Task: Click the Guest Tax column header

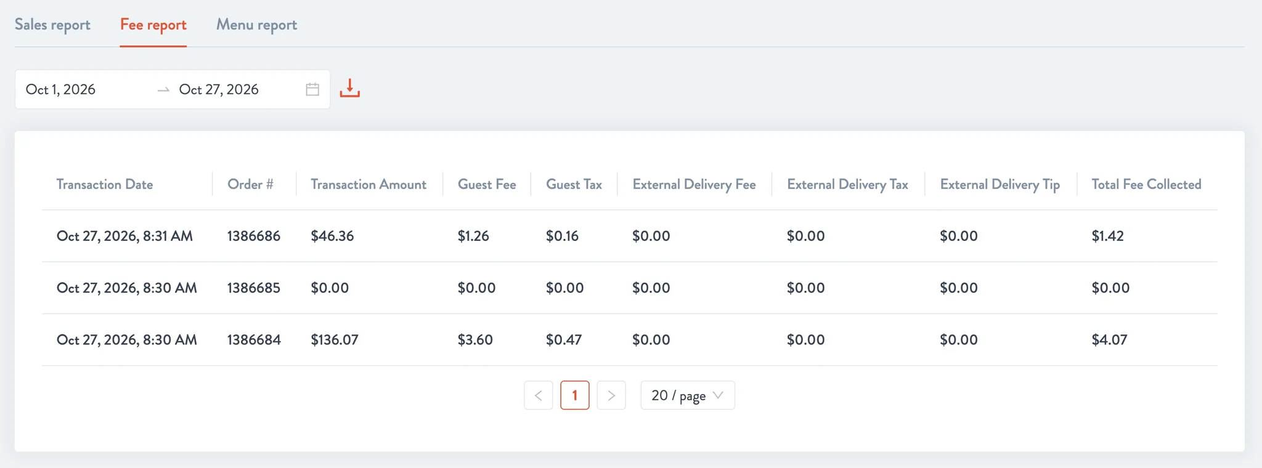Action: (x=574, y=184)
